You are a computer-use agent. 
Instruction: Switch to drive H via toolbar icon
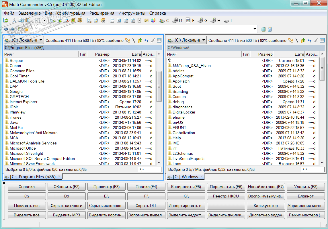click(x=215, y=21)
